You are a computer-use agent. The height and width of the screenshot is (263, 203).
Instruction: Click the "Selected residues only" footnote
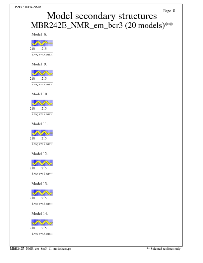164,249
